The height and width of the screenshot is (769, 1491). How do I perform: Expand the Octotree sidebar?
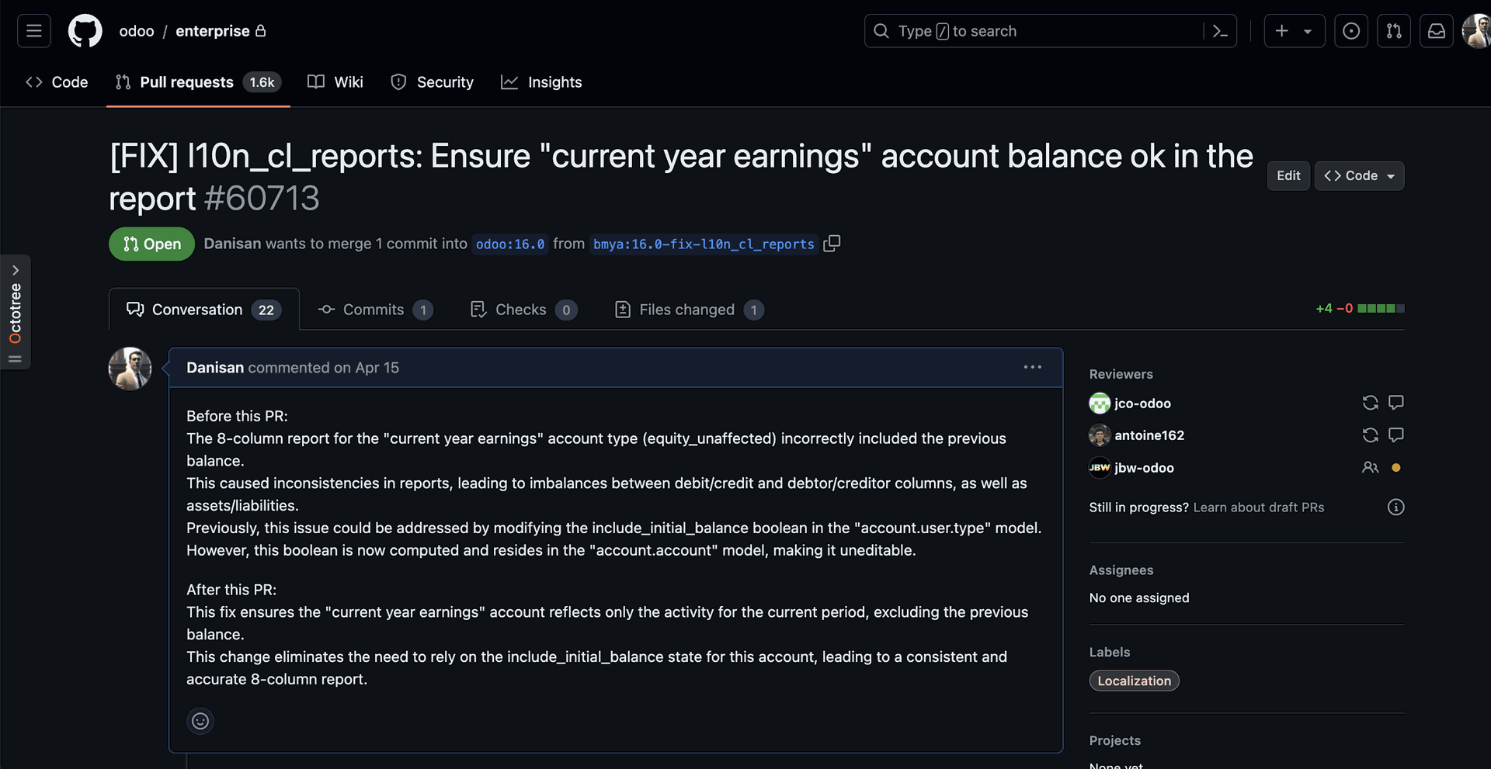[x=16, y=270]
